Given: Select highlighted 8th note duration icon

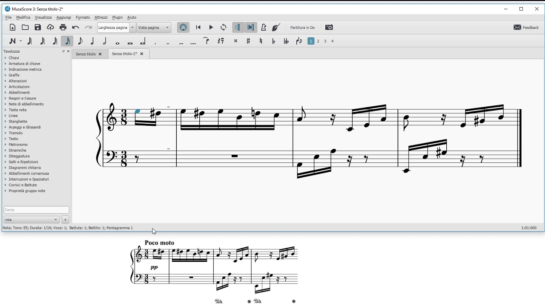Looking at the screenshot, I should [67, 41].
